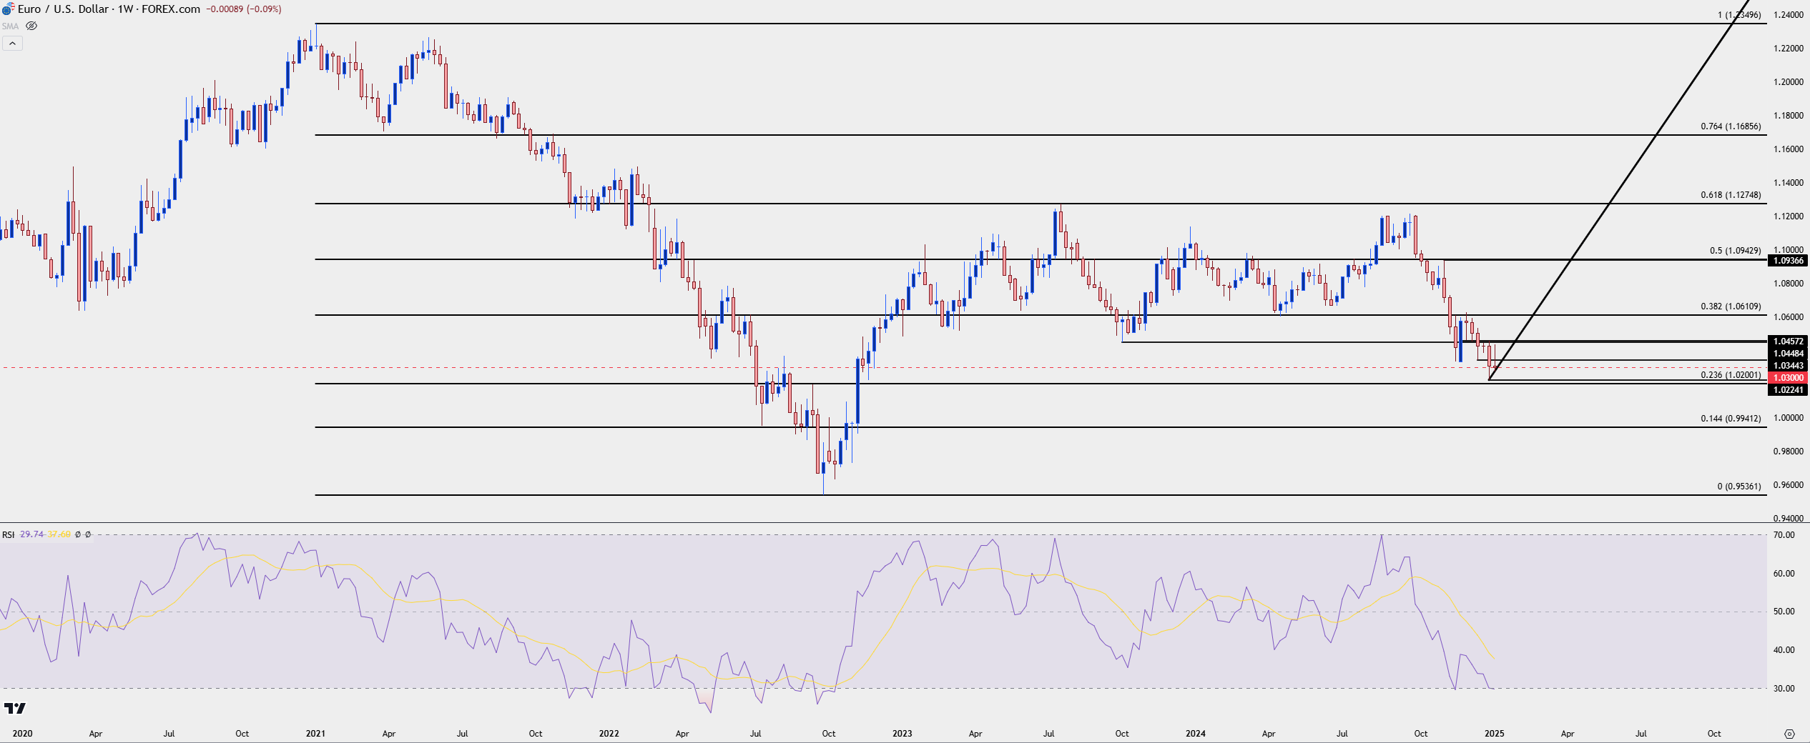Click Fibonacci label 0.144 (0.99412)
The width and height of the screenshot is (1810, 743).
point(1731,419)
